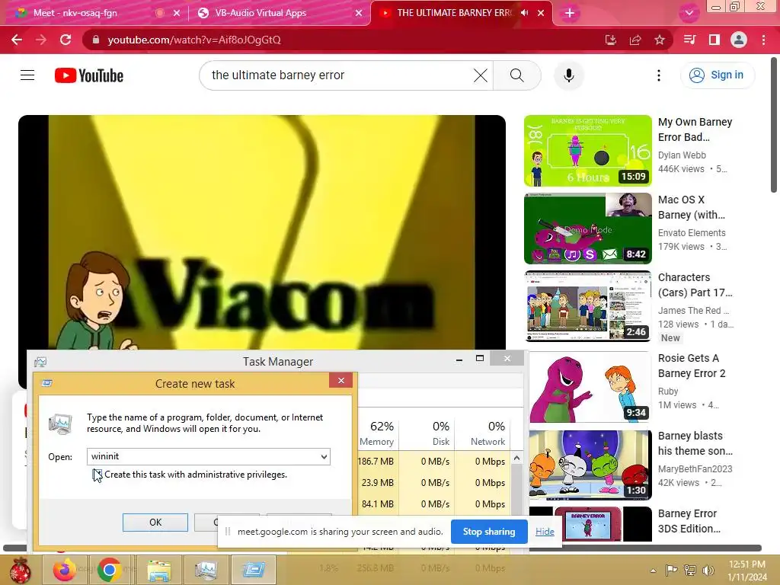Click OK in Create new task dialog

click(155, 523)
